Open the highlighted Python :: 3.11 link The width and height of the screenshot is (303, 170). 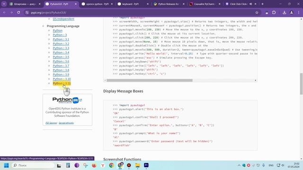(62, 83)
